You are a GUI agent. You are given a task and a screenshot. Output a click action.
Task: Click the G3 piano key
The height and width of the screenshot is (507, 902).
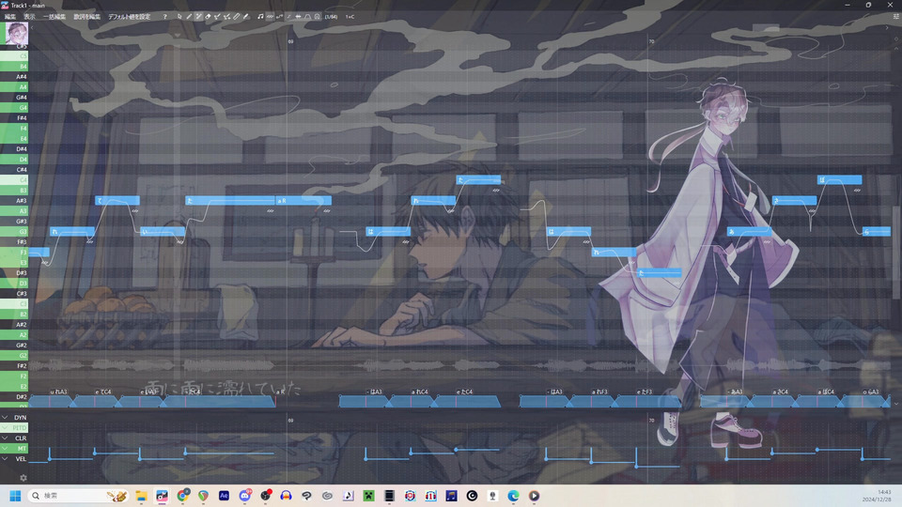point(14,232)
